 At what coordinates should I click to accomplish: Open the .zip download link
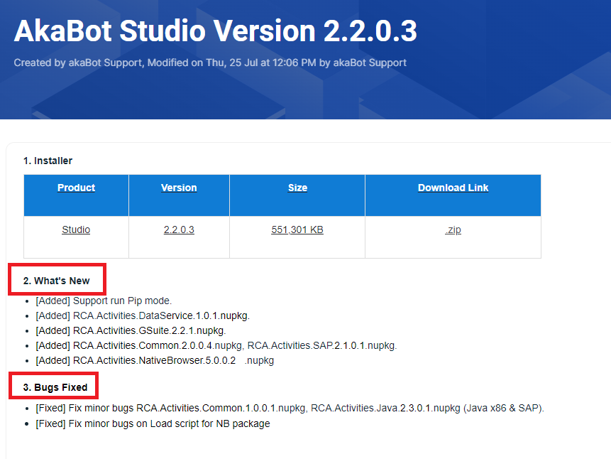[453, 229]
